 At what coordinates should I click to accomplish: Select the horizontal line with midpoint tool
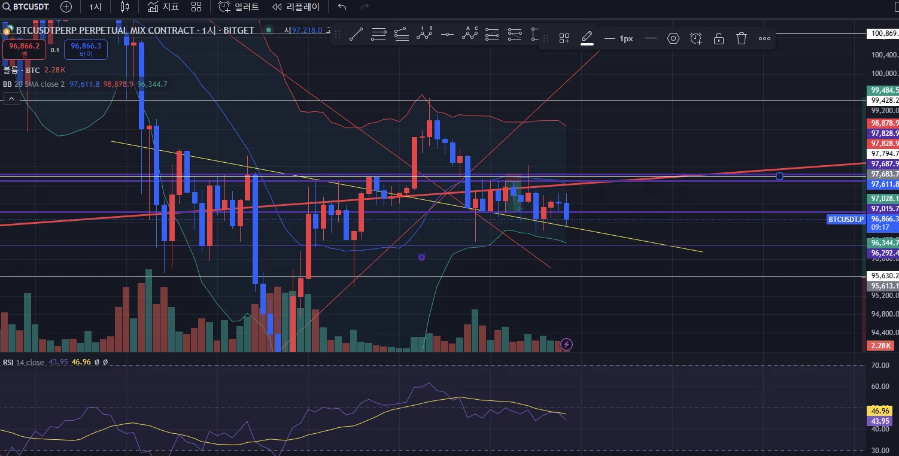click(x=447, y=35)
